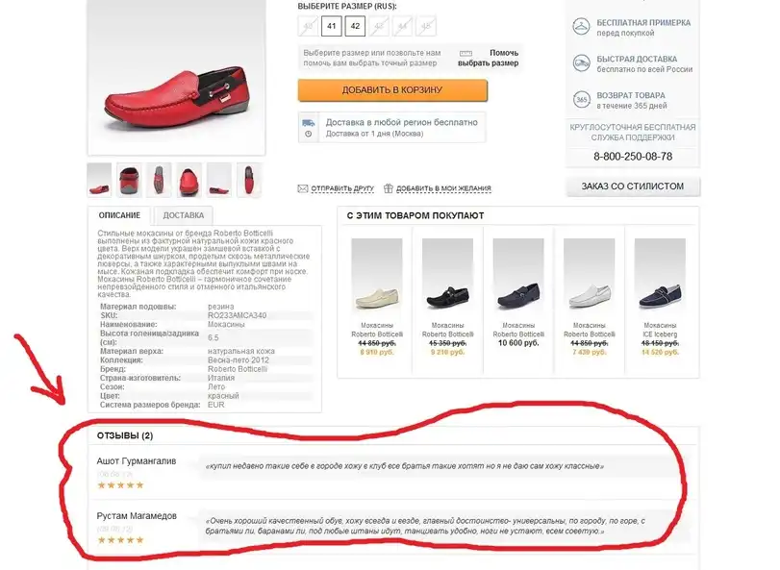This screenshot has width=780, height=570.
Task: Select shoe size 42
Action: (x=355, y=26)
